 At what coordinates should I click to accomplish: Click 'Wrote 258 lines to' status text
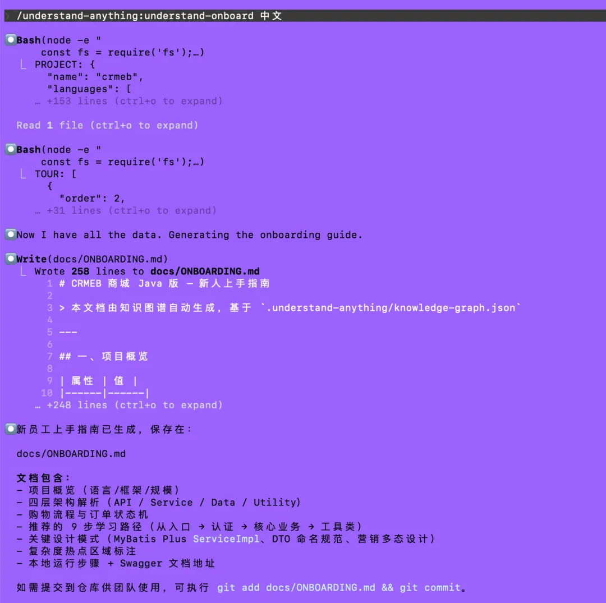pos(89,271)
